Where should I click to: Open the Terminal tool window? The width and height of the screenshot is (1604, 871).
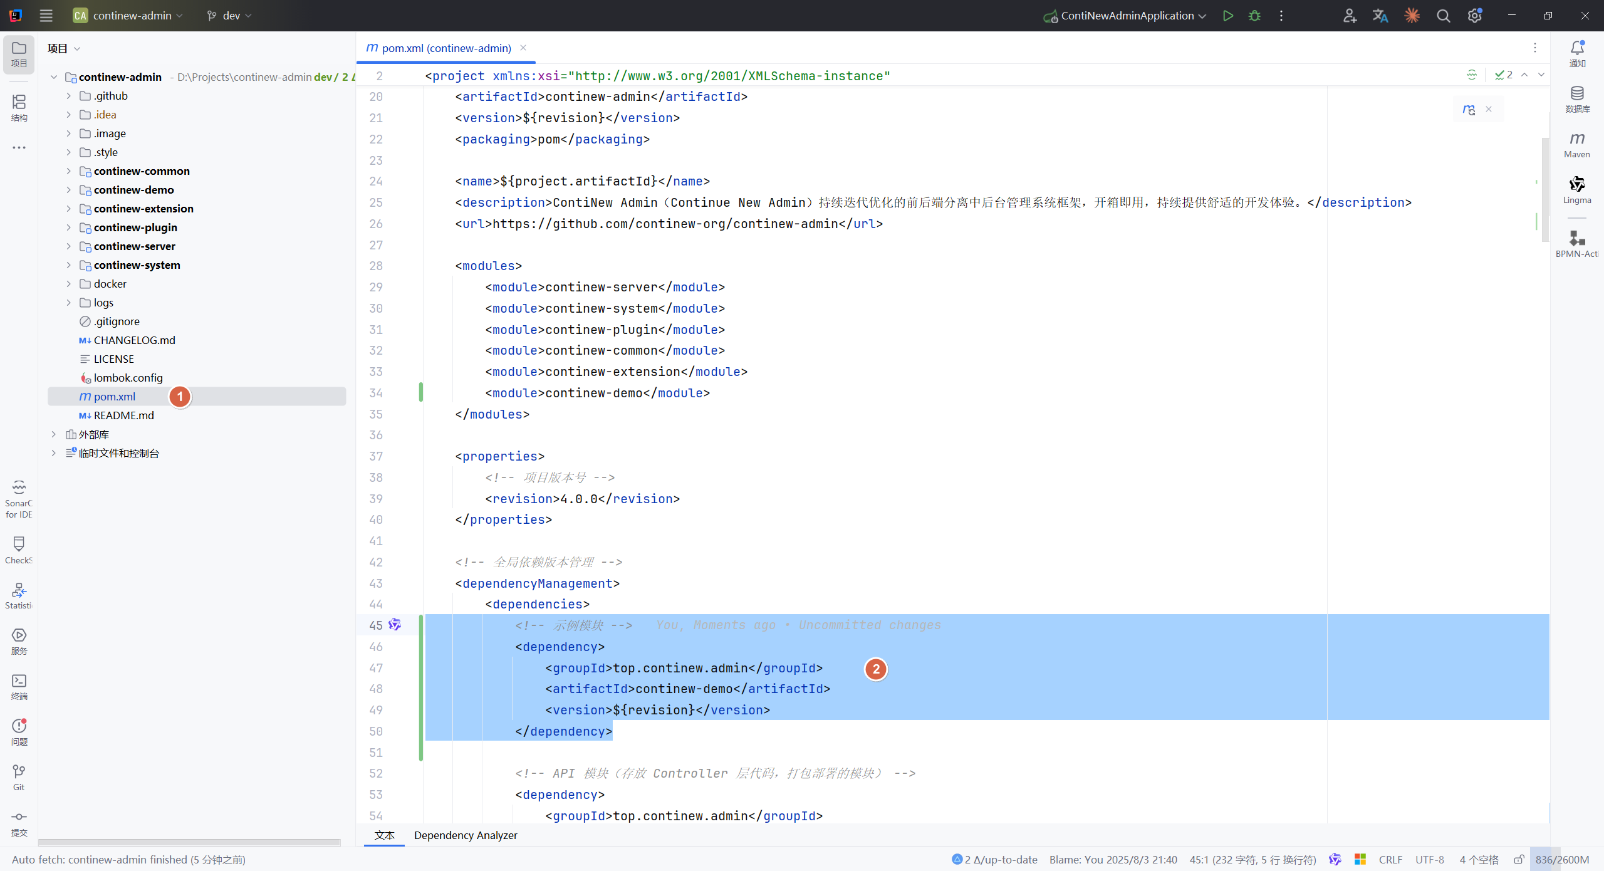pyautogui.click(x=19, y=687)
